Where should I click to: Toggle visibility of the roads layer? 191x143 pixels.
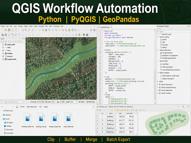(3, 48)
